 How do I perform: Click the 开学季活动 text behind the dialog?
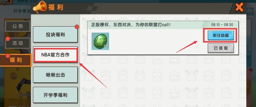(22, 11)
